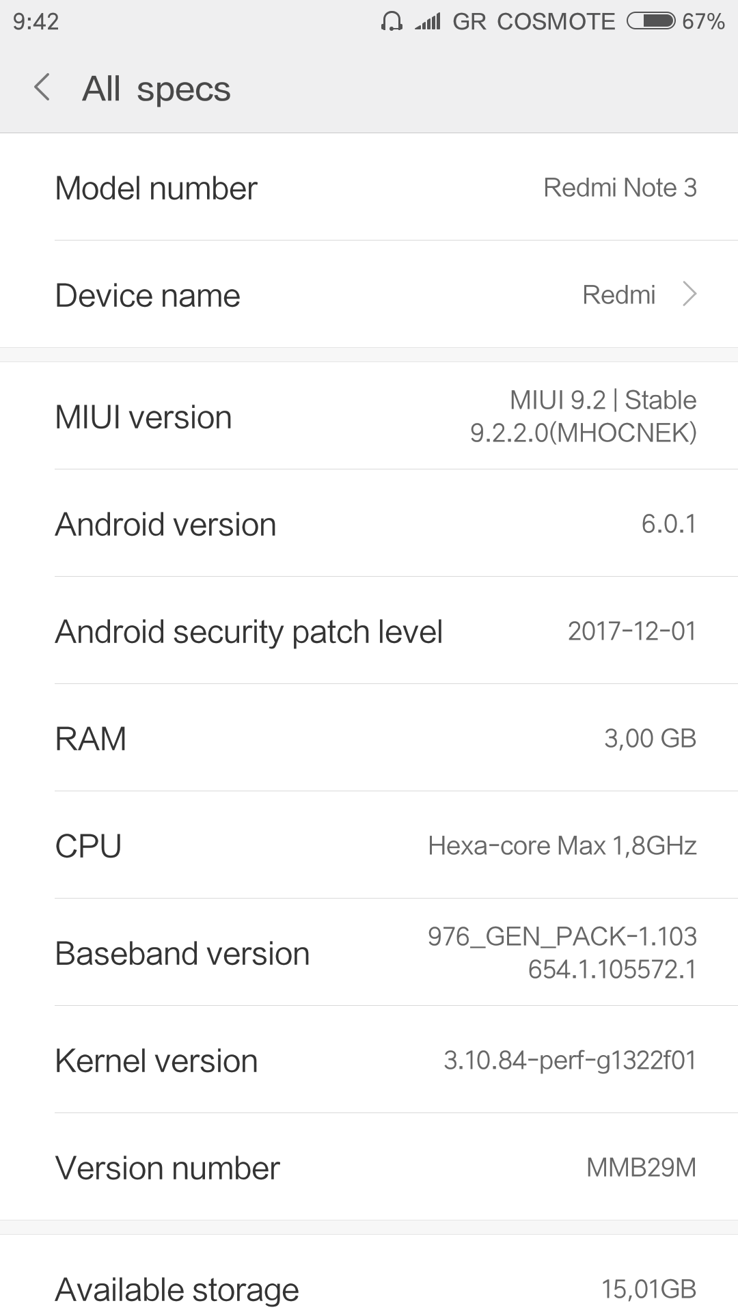Tap the CPU row
Image resolution: width=738 pixels, height=1312 pixels.
pyautogui.click(x=369, y=845)
